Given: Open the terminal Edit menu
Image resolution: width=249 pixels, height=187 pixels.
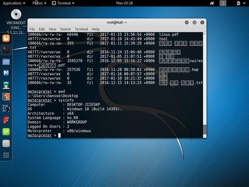Looking at the screenshot, I should tap(42, 29).
